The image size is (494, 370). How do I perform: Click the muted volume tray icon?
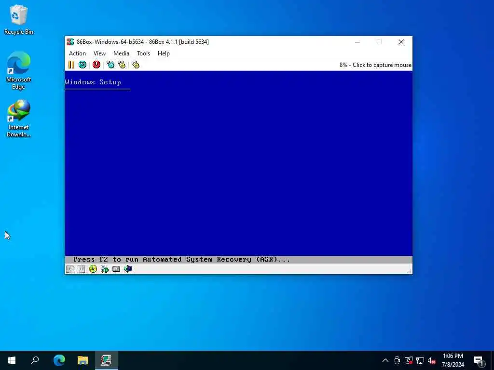click(432, 360)
